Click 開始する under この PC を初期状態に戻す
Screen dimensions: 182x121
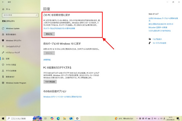pos(49,34)
